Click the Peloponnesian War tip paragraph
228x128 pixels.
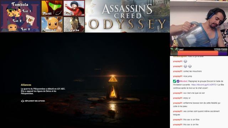click(43, 91)
